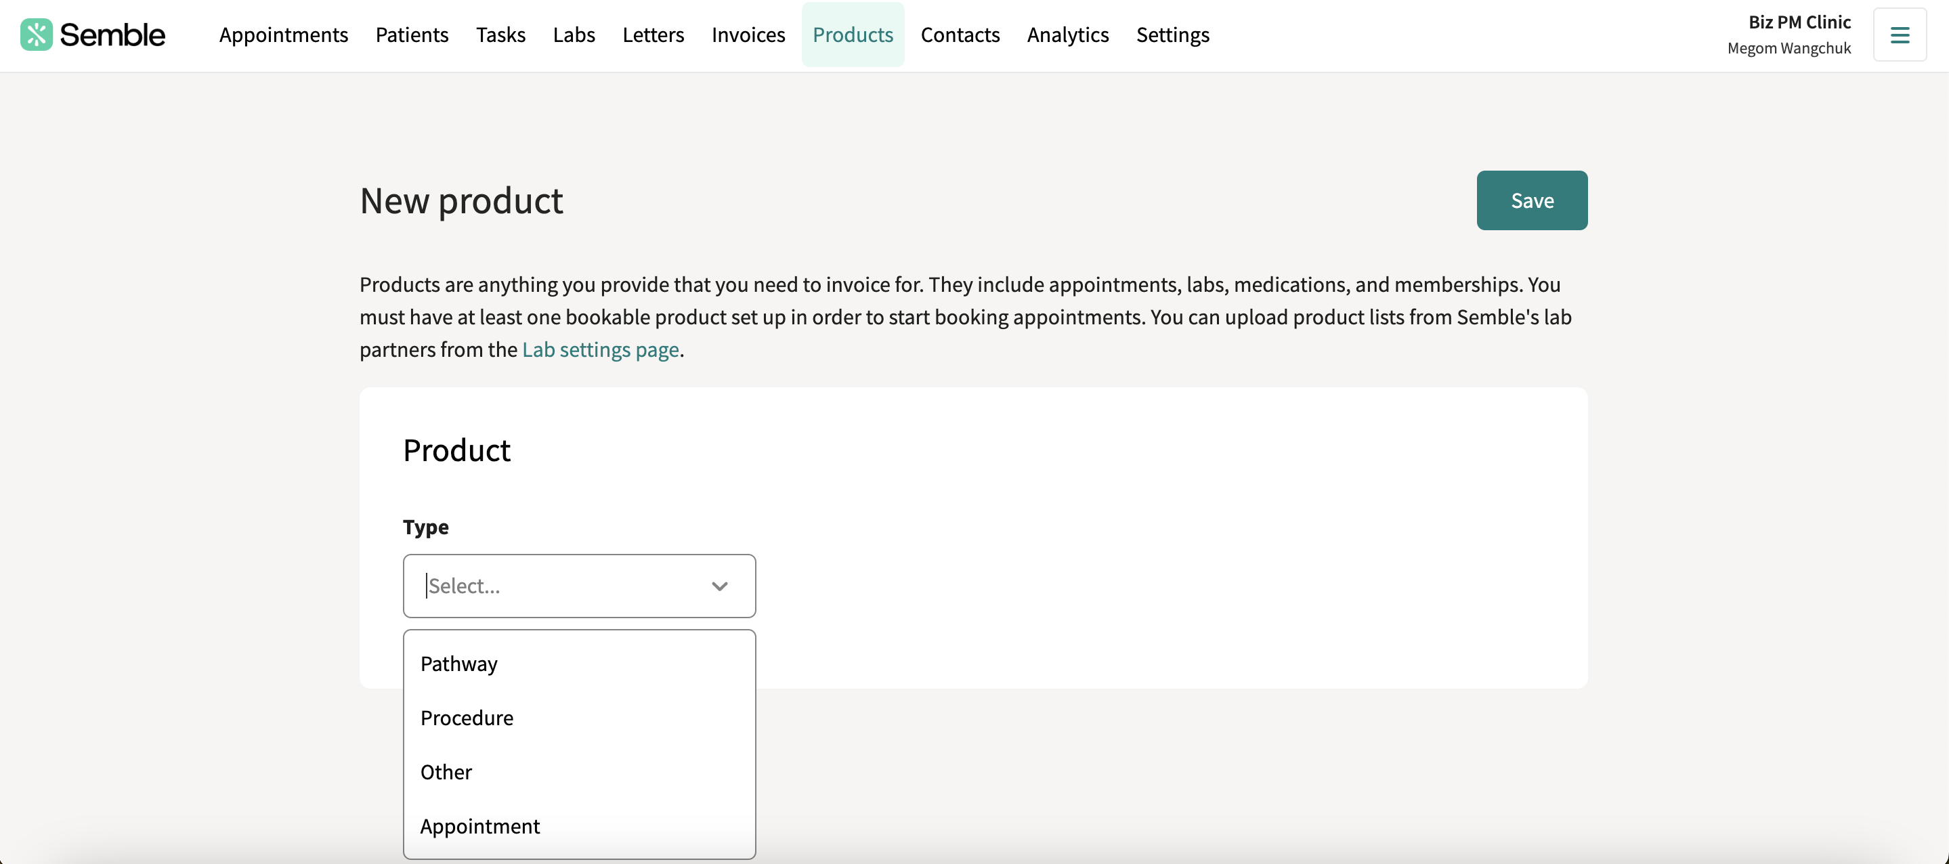
Task: Open the hamburger menu icon
Action: pyautogui.click(x=1899, y=35)
